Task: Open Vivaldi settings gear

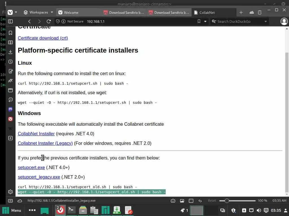Action: 10,192
